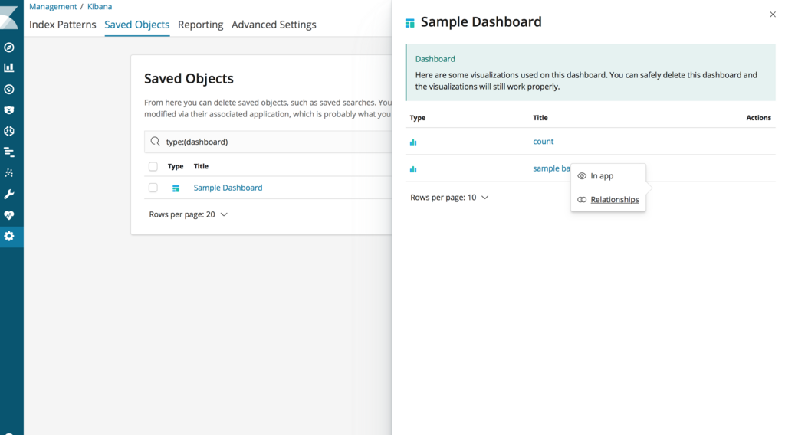The image size is (785, 435).
Task: Click Type column header in Saved Objects table
Action: 176,166
